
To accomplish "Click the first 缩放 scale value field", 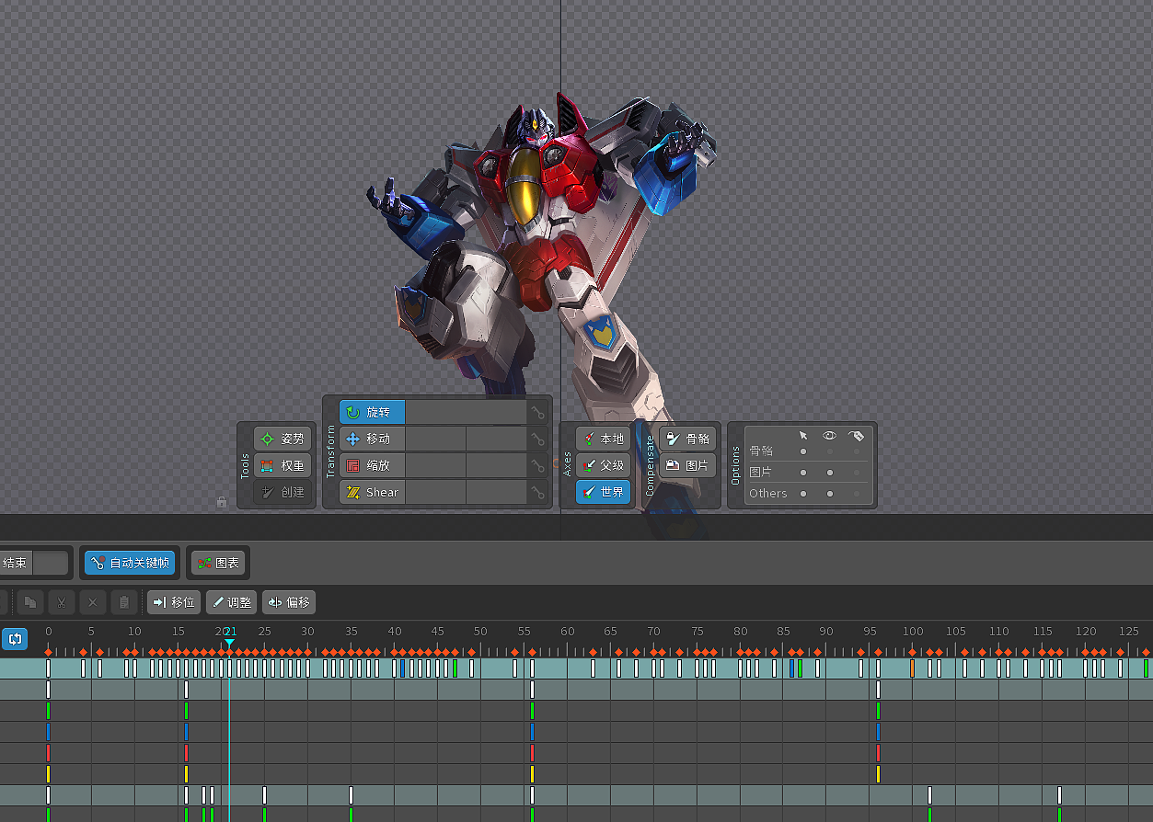I will [x=435, y=465].
